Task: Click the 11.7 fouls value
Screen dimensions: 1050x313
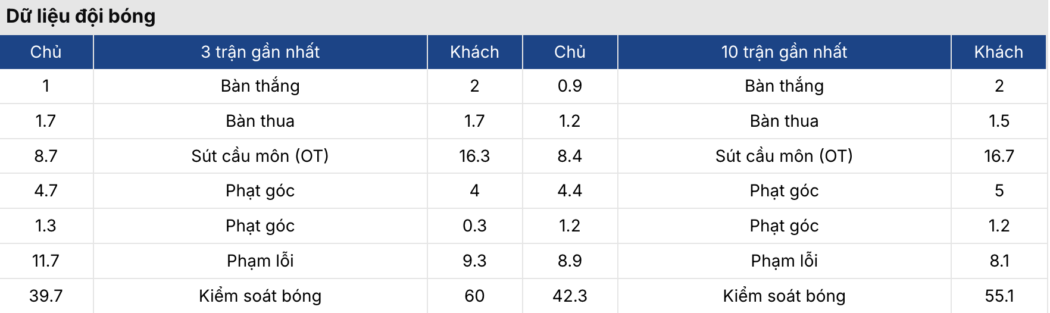Action: coord(46,261)
